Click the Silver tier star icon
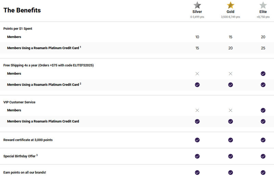 (x=197, y=5)
